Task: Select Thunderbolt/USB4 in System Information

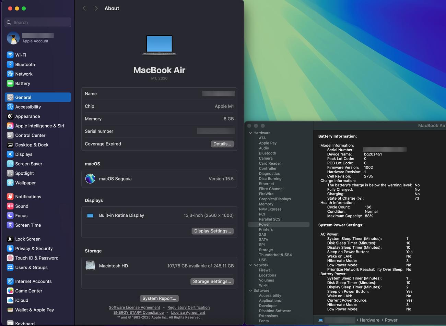Action: [x=275, y=255]
